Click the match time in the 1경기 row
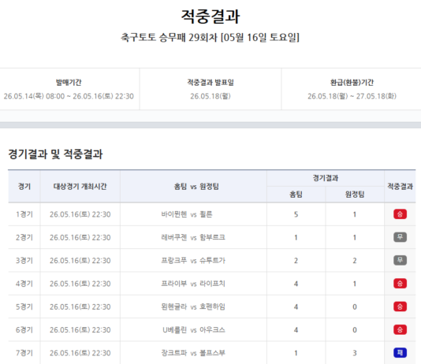The height and width of the screenshot is (364, 421). coord(80,214)
